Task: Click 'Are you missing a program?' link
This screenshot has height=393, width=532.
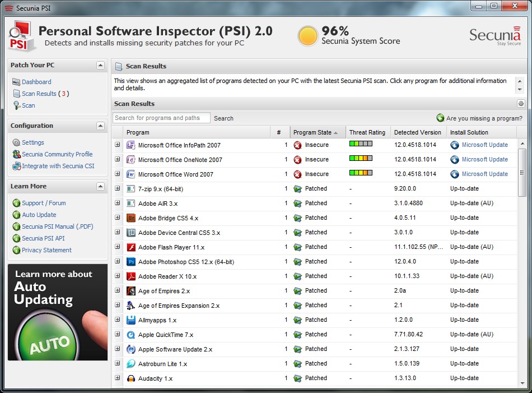Action: [x=484, y=118]
